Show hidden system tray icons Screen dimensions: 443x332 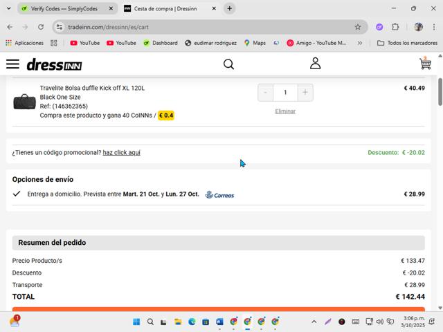pyautogui.click(x=314, y=322)
